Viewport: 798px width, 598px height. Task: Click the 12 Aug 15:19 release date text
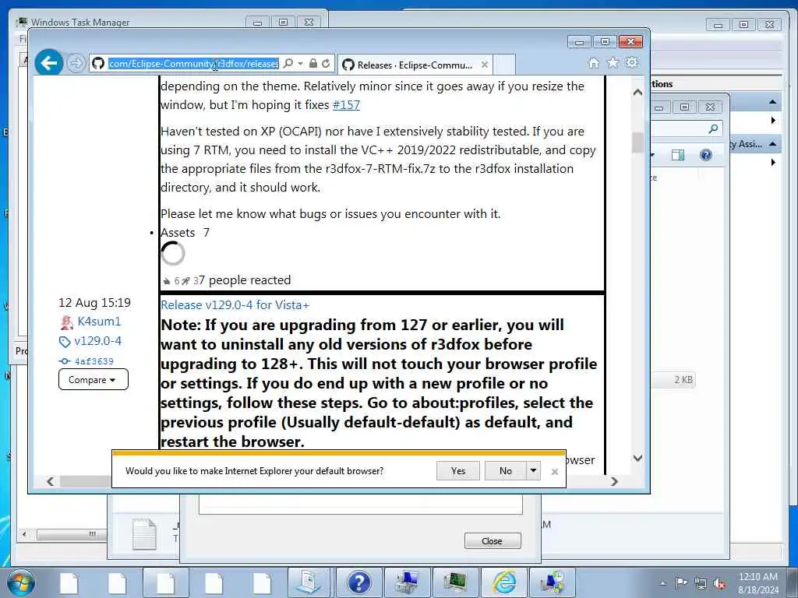pyautogui.click(x=94, y=303)
